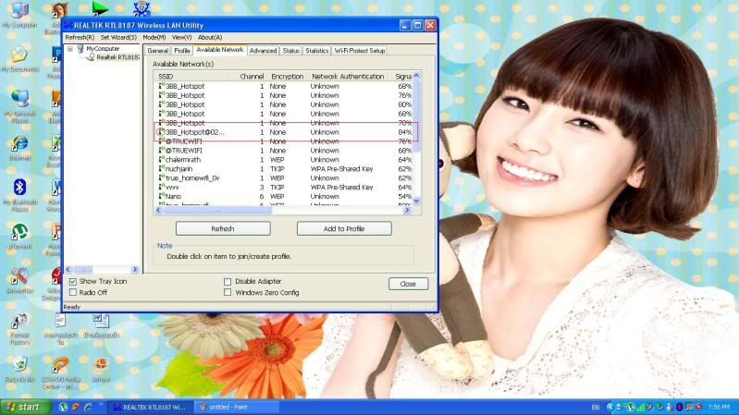The width and height of the screenshot is (739, 415).
Task: Click the green wireless signal bars tray icon
Action: 639,407
